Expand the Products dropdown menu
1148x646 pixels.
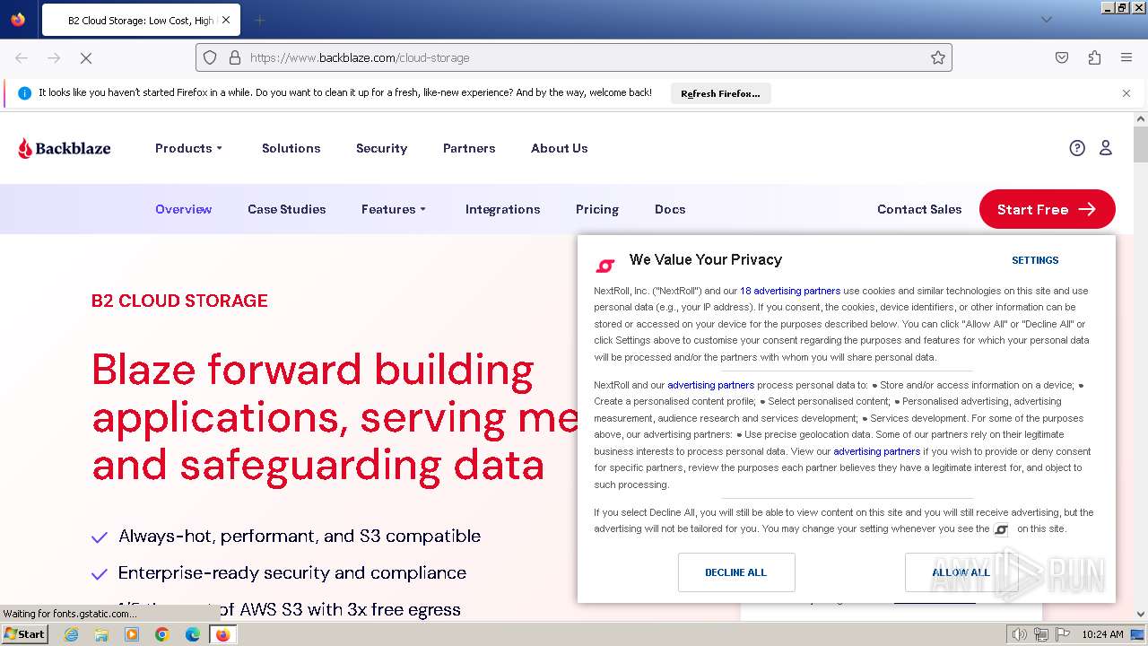pyautogui.click(x=188, y=148)
